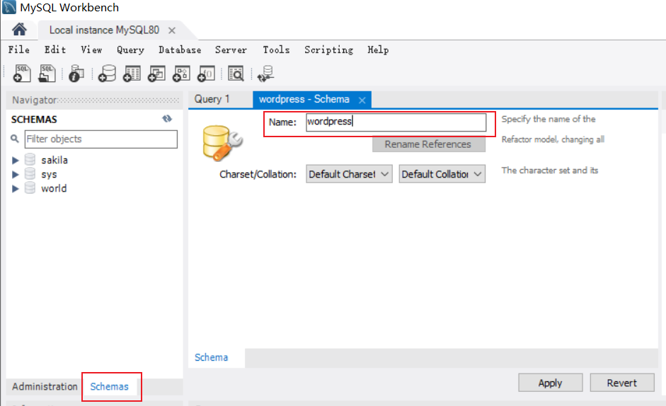Open the Scripting menu

[x=328, y=50]
